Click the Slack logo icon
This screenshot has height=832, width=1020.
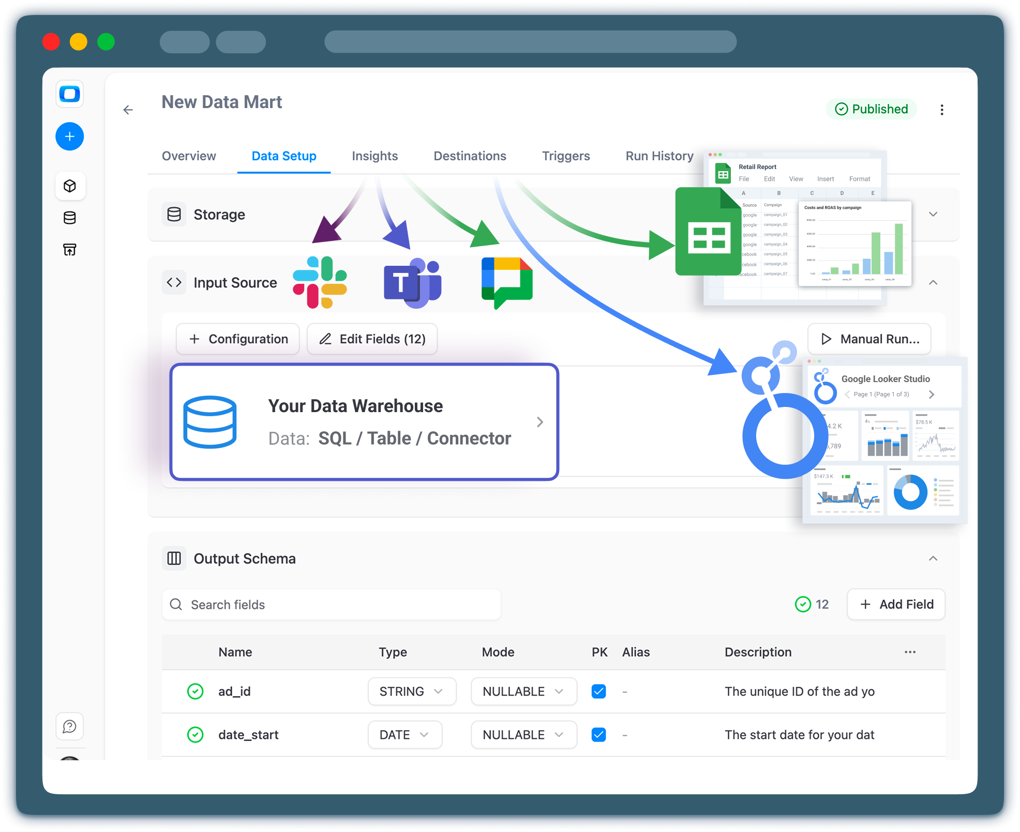tap(320, 282)
